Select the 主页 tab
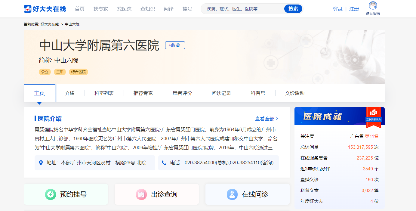 pyautogui.click(x=39, y=93)
